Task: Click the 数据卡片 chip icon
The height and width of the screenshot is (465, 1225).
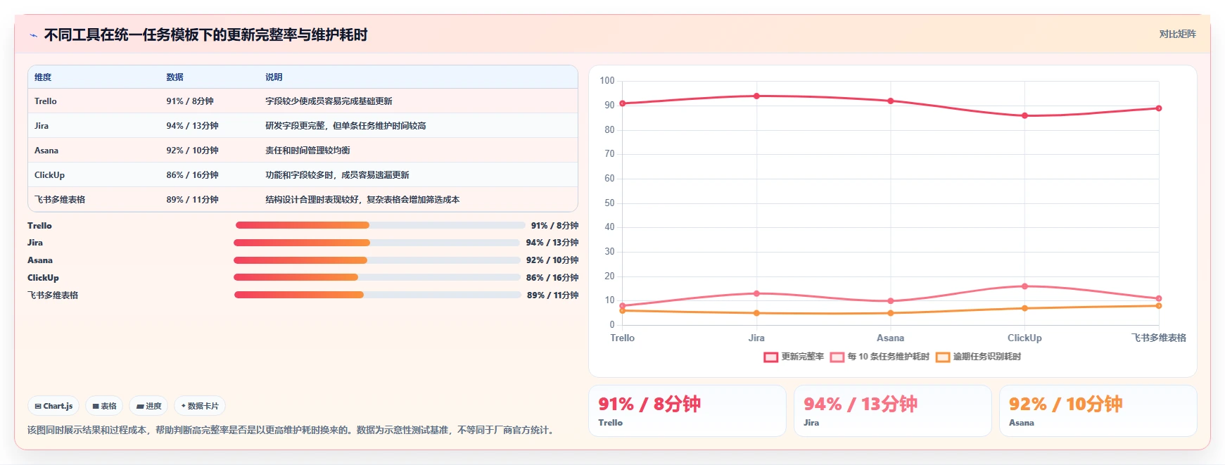Action: [184, 406]
